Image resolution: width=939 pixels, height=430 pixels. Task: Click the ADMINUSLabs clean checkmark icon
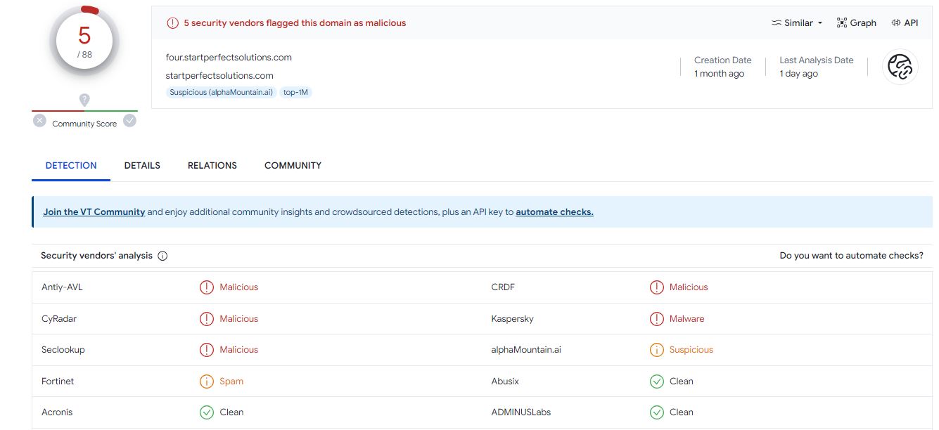coord(657,412)
